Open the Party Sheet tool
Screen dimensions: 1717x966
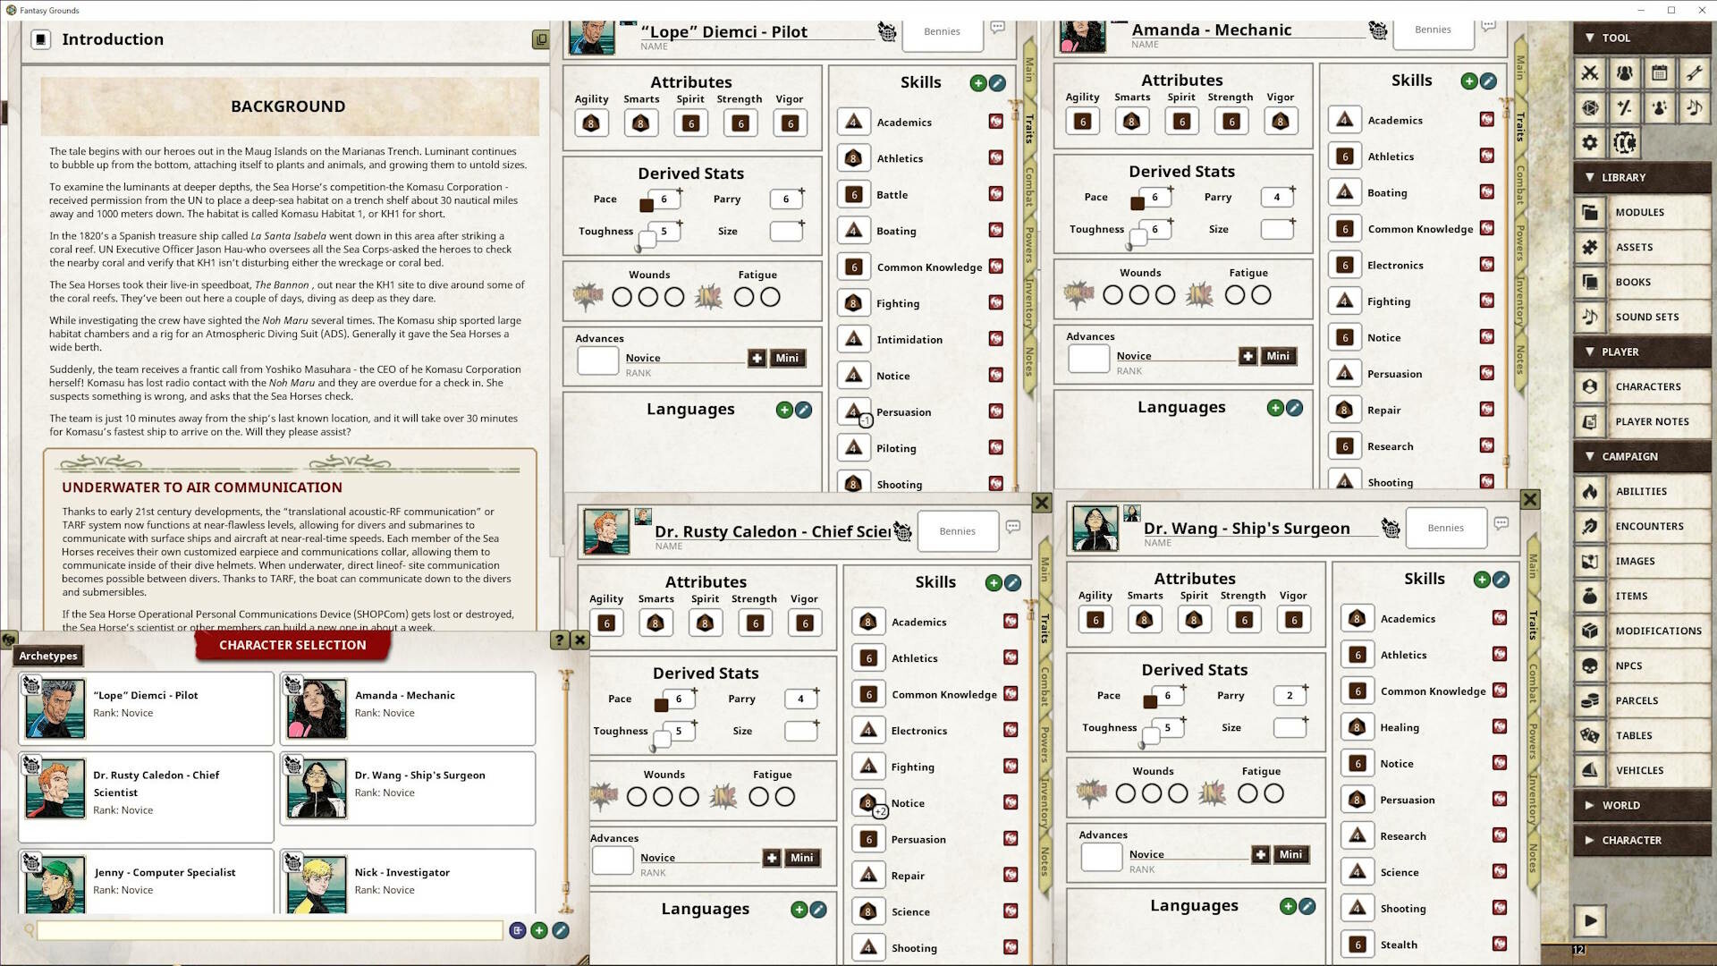pyautogui.click(x=1624, y=73)
